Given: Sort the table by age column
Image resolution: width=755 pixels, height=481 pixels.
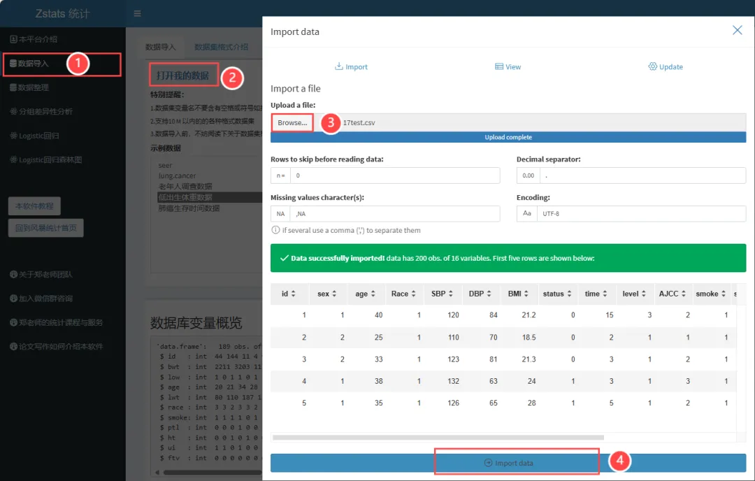Looking at the screenshot, I should [365, 294].
